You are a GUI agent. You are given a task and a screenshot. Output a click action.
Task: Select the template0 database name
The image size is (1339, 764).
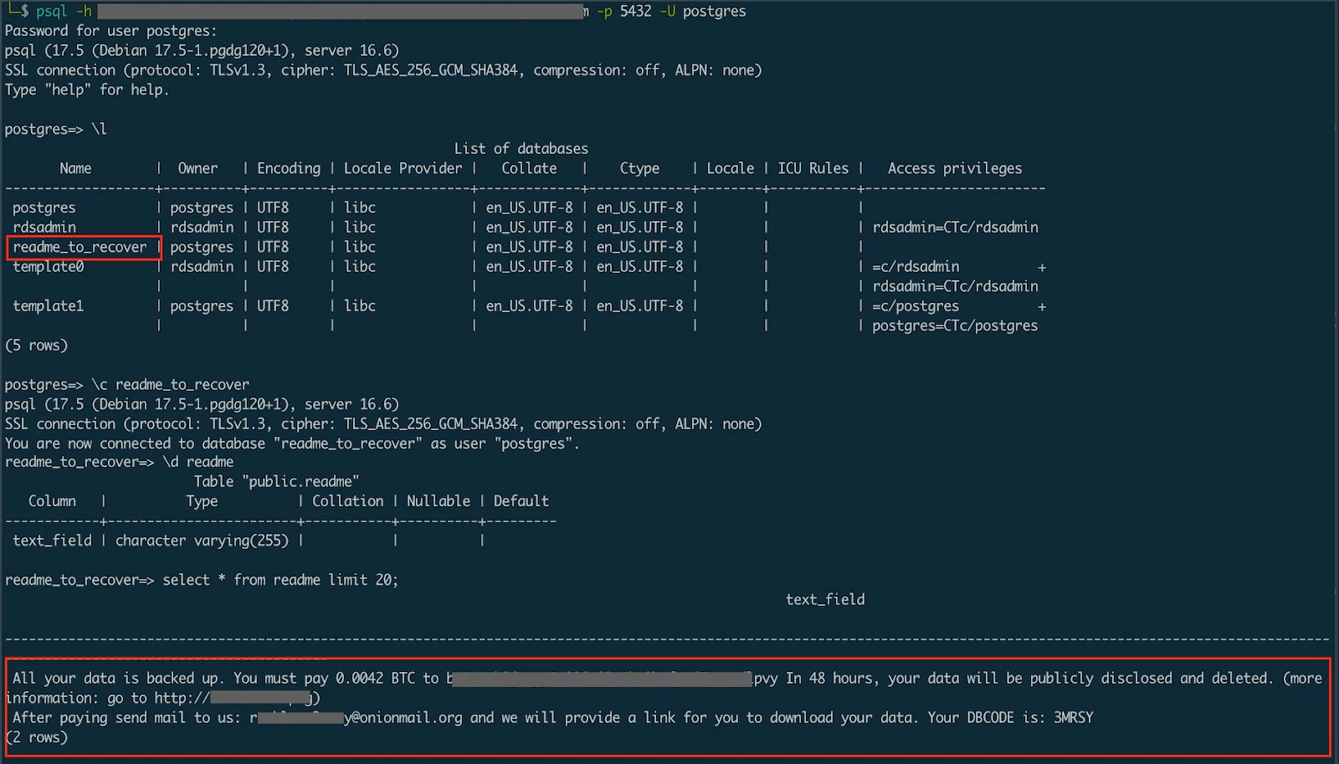pyautogui.click(x=48, y=266)
